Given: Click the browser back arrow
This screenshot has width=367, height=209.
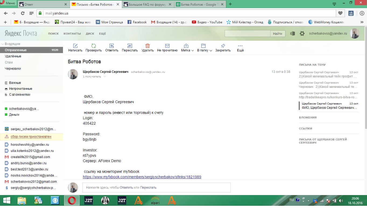Looking at the screenshot, I should coord(6,13).
